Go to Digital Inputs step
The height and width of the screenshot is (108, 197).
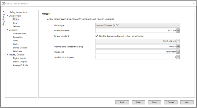(19, 58)
